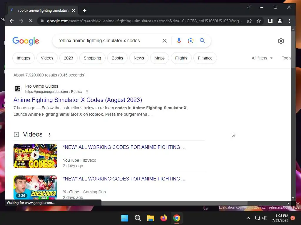Open the tab search dropdown arrow
The height and width of the screenshot is (225, 301).
coord(248,7)
